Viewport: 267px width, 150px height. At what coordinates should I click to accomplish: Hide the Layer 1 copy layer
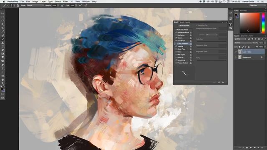point(236,52)
